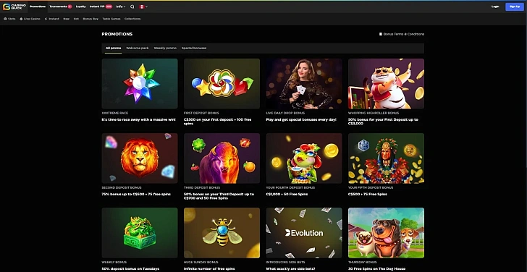This screenshot has width=527, height=272.
Task: Click the Login button
Action: (495, 7)
